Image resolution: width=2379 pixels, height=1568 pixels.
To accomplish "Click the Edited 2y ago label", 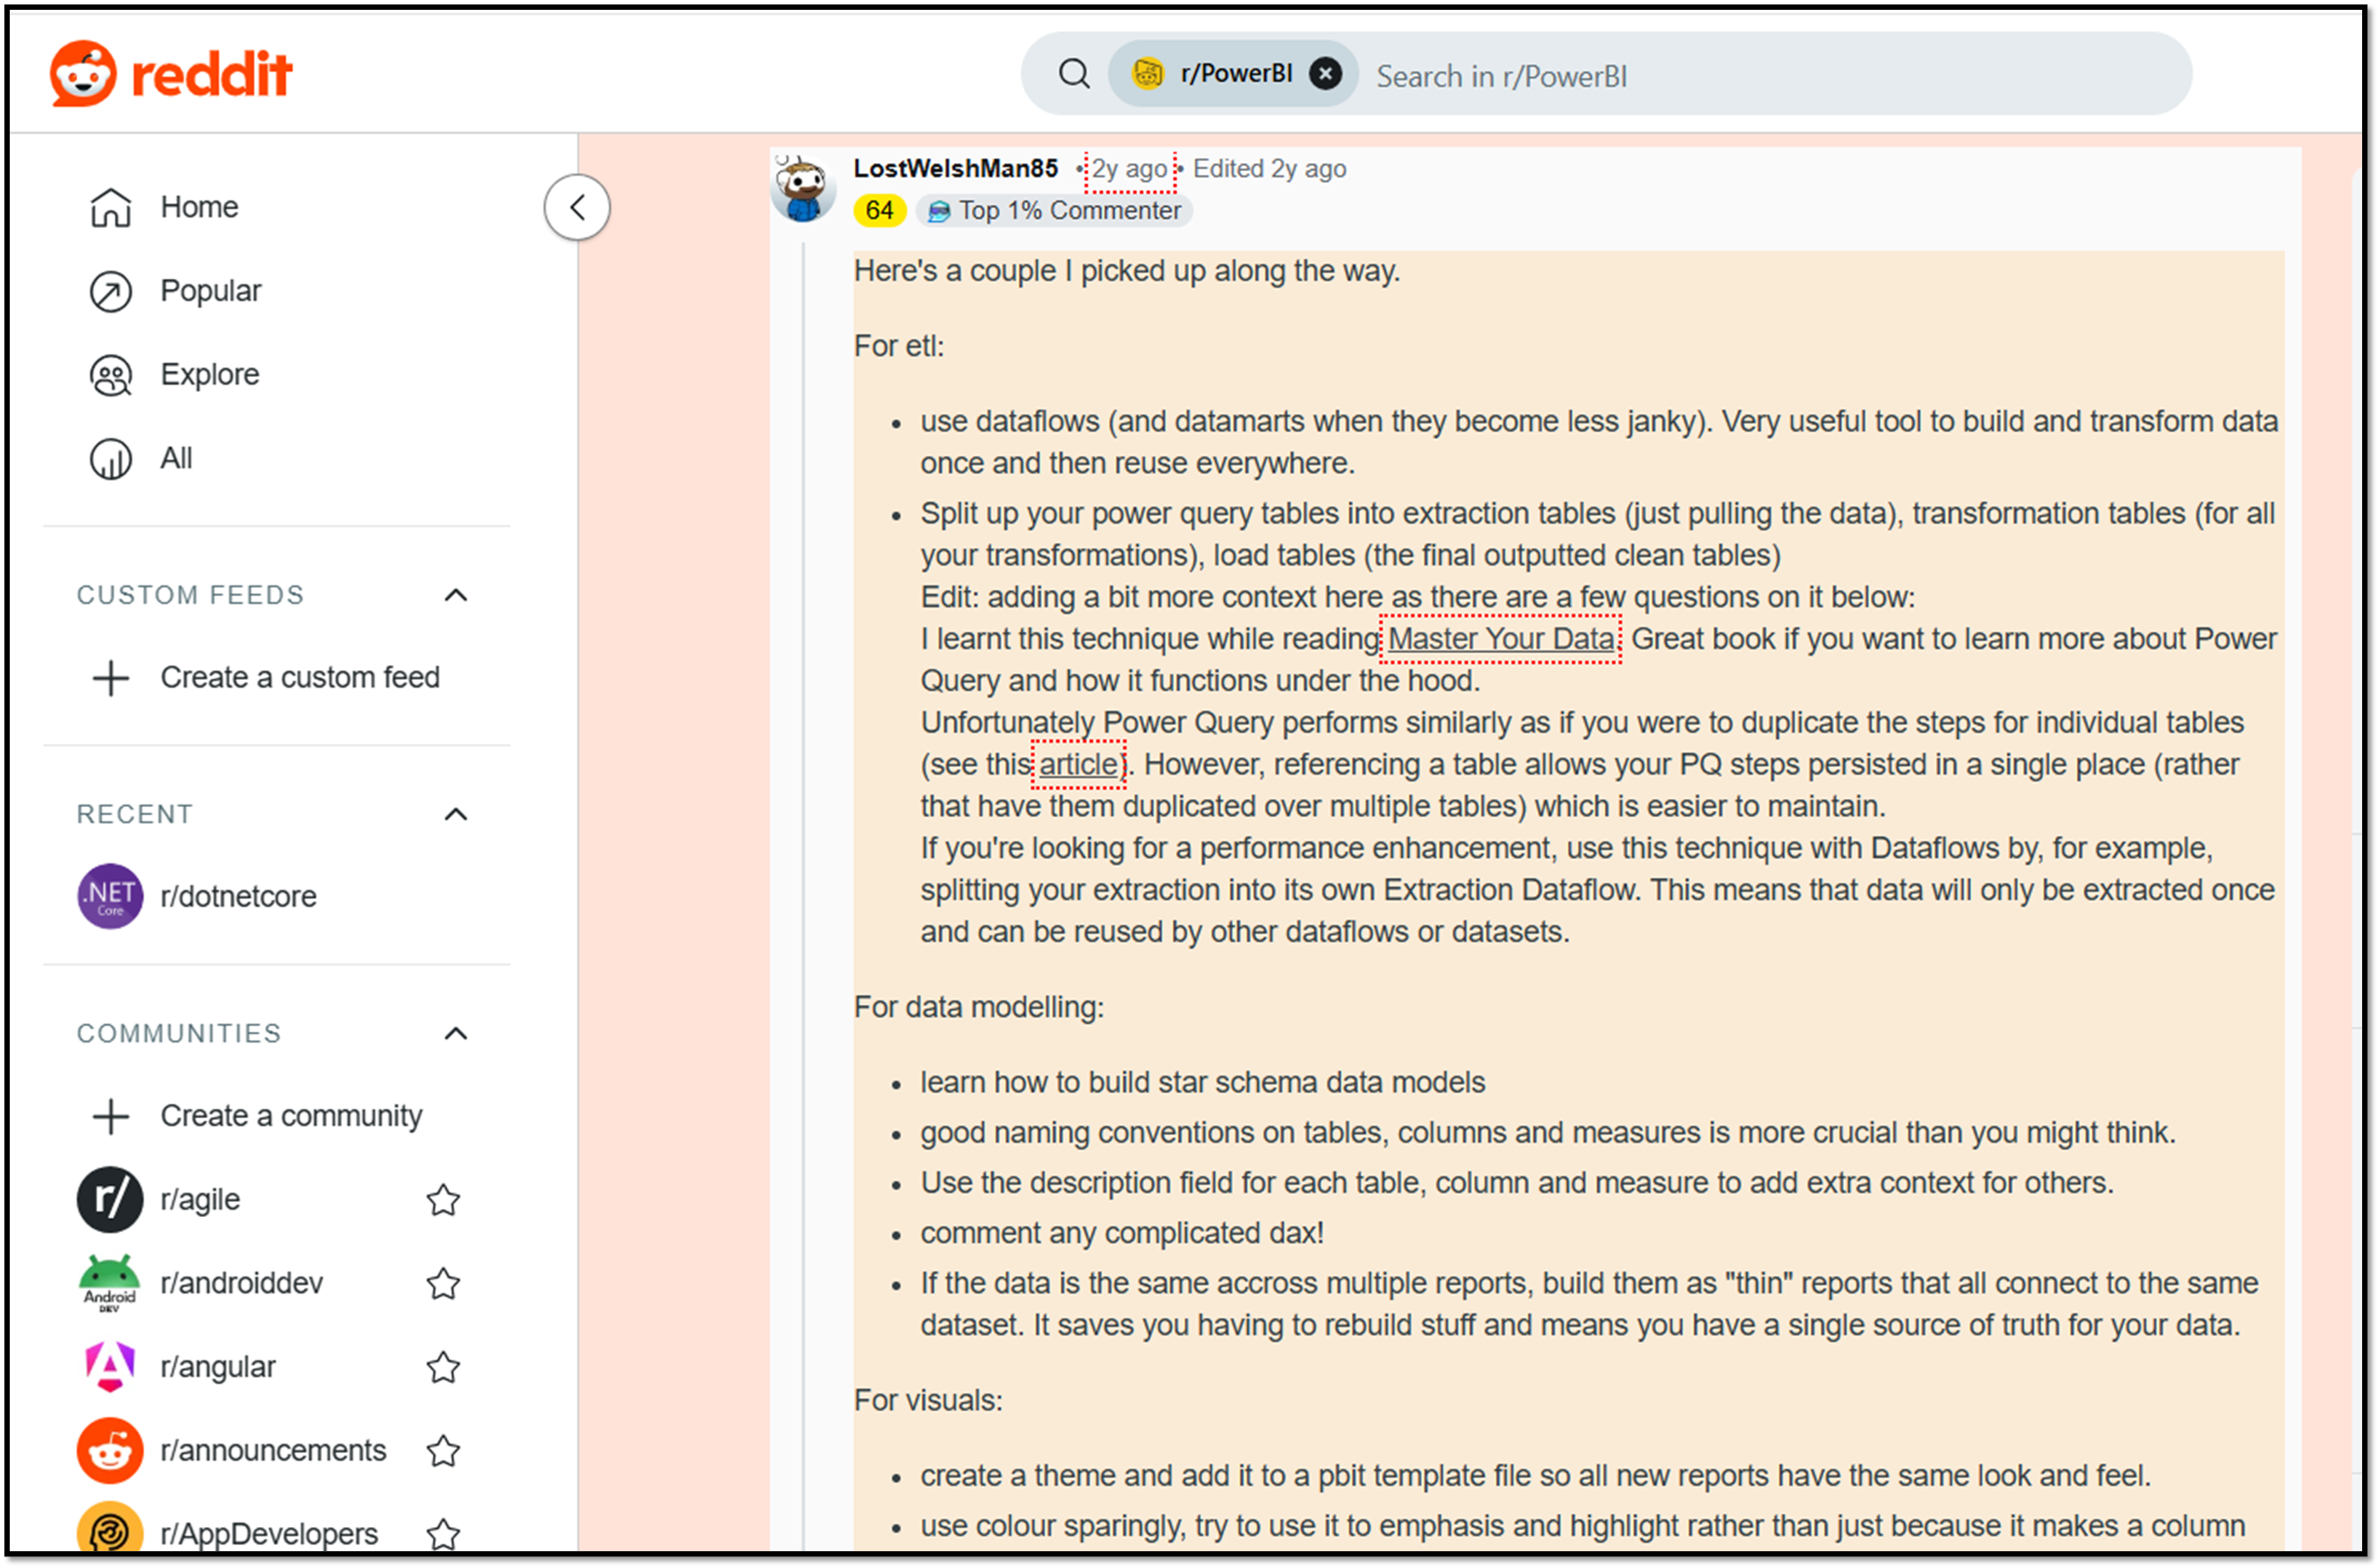I will point(1269,169).
